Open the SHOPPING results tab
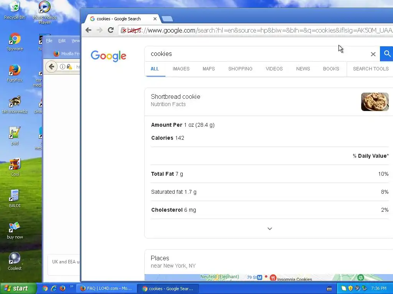 tap(240, 69)
